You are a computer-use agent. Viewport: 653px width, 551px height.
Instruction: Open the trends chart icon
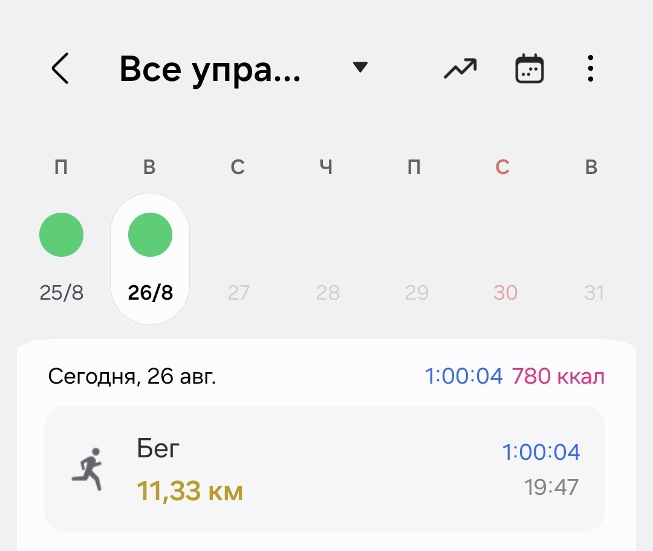point(460,69)
